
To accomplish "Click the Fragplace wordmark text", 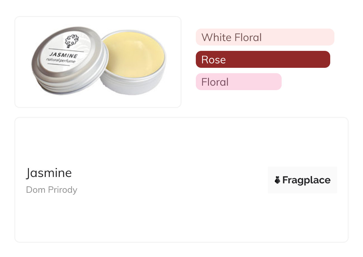I will pyautogui.click(x=306, y=180).
